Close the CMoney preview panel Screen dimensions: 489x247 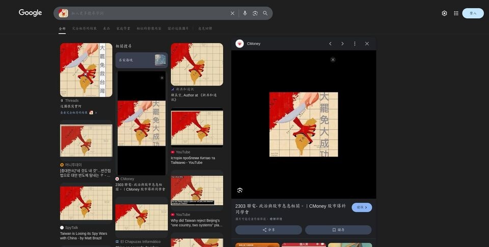point(367,44)
